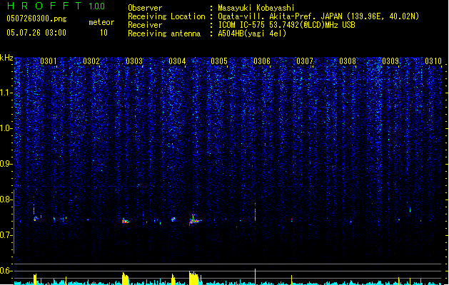
Task: Click the 0305 time marker
Action: 219,61
